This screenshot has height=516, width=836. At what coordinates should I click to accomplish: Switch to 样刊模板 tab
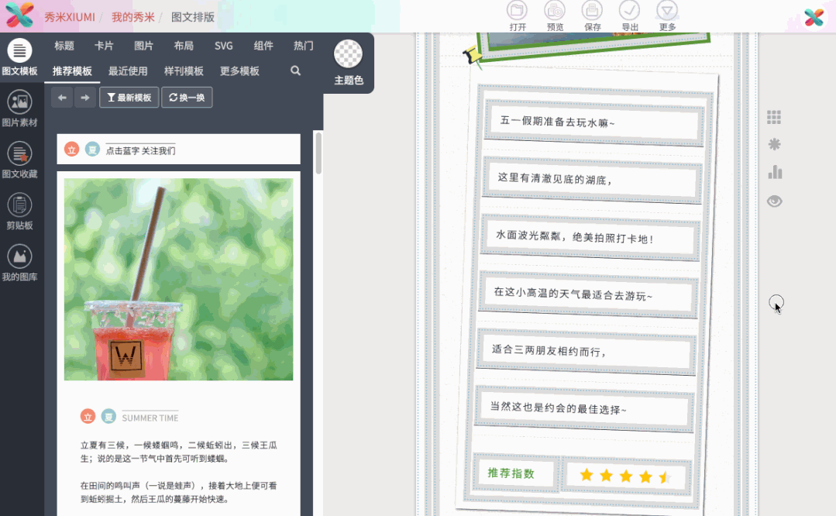184,71
